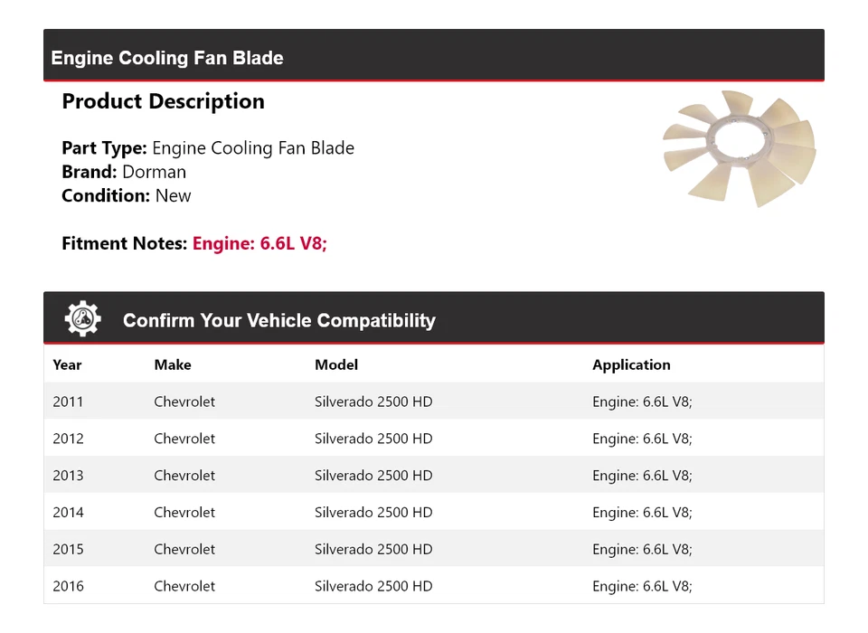Click the Make column header
868x633 pixels.
[x=172, y=364]
